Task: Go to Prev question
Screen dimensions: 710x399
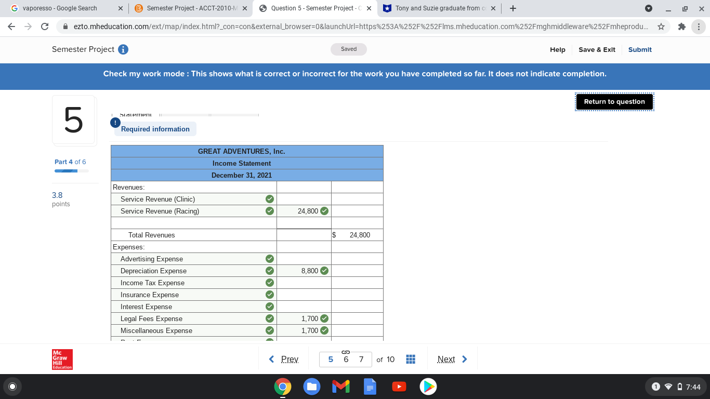Action: point(284,359)
